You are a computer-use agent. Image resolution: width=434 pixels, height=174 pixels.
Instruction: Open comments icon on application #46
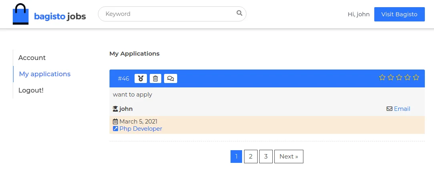click(x=170, y=78)
